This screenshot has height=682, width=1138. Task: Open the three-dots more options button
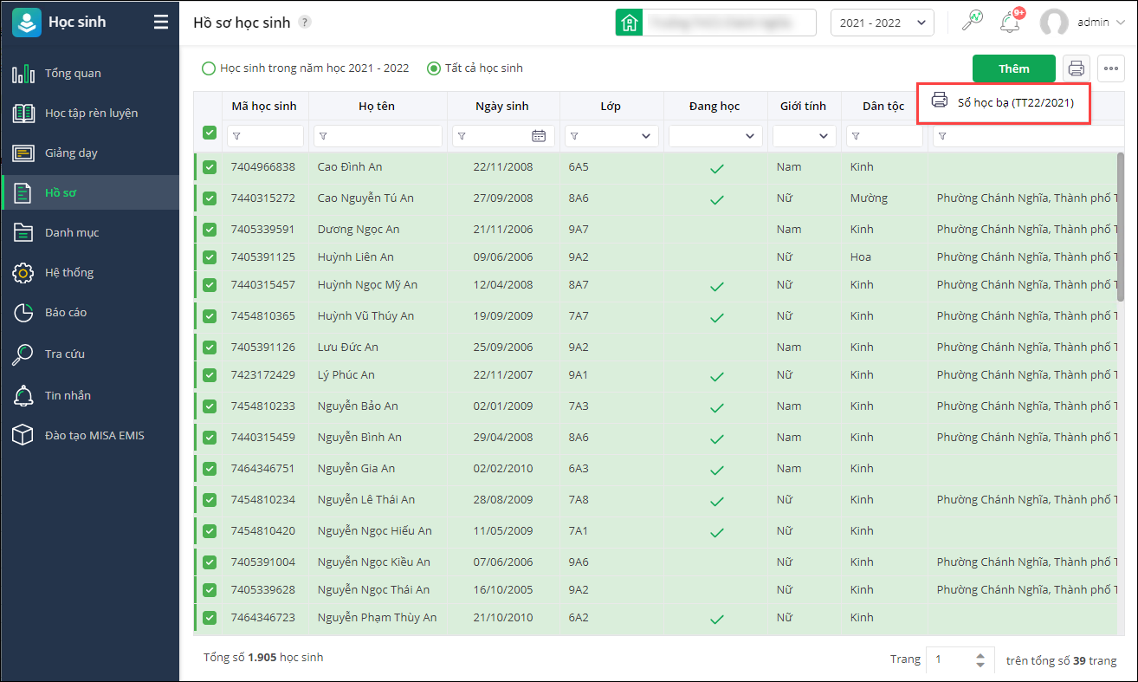coord(1111,68)
